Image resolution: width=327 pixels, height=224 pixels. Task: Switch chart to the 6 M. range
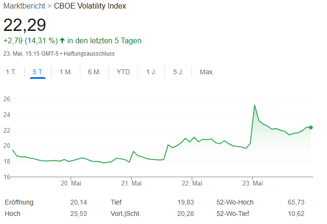94,72
